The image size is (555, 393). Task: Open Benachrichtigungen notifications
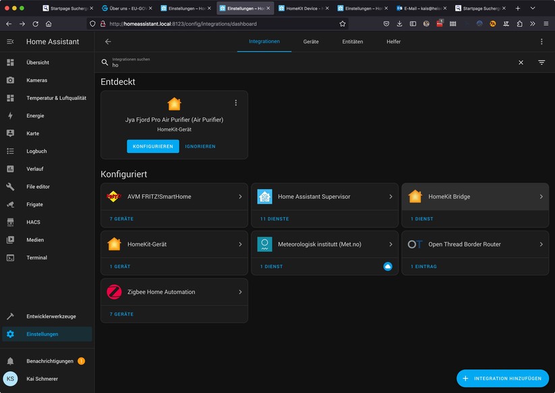tap(50, 361)
